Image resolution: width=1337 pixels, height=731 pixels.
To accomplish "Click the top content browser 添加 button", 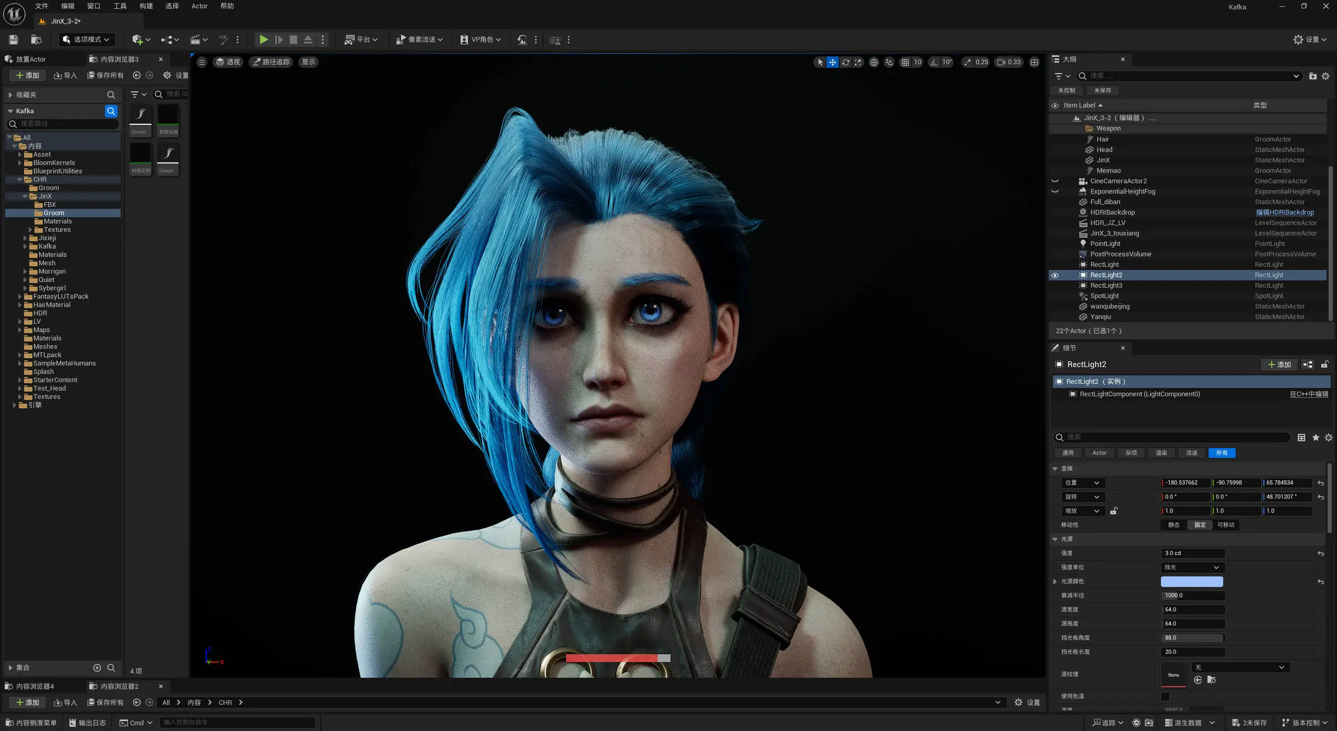I will coord(28,76).
